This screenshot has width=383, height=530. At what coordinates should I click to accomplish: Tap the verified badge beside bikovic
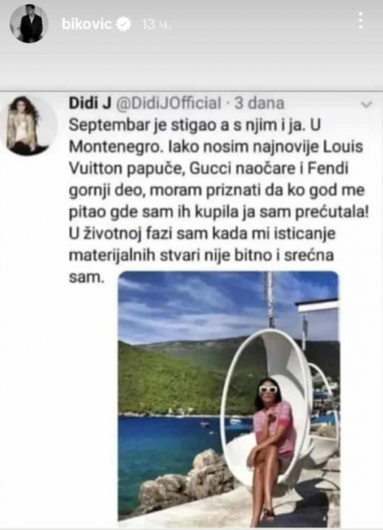[123, 24]
